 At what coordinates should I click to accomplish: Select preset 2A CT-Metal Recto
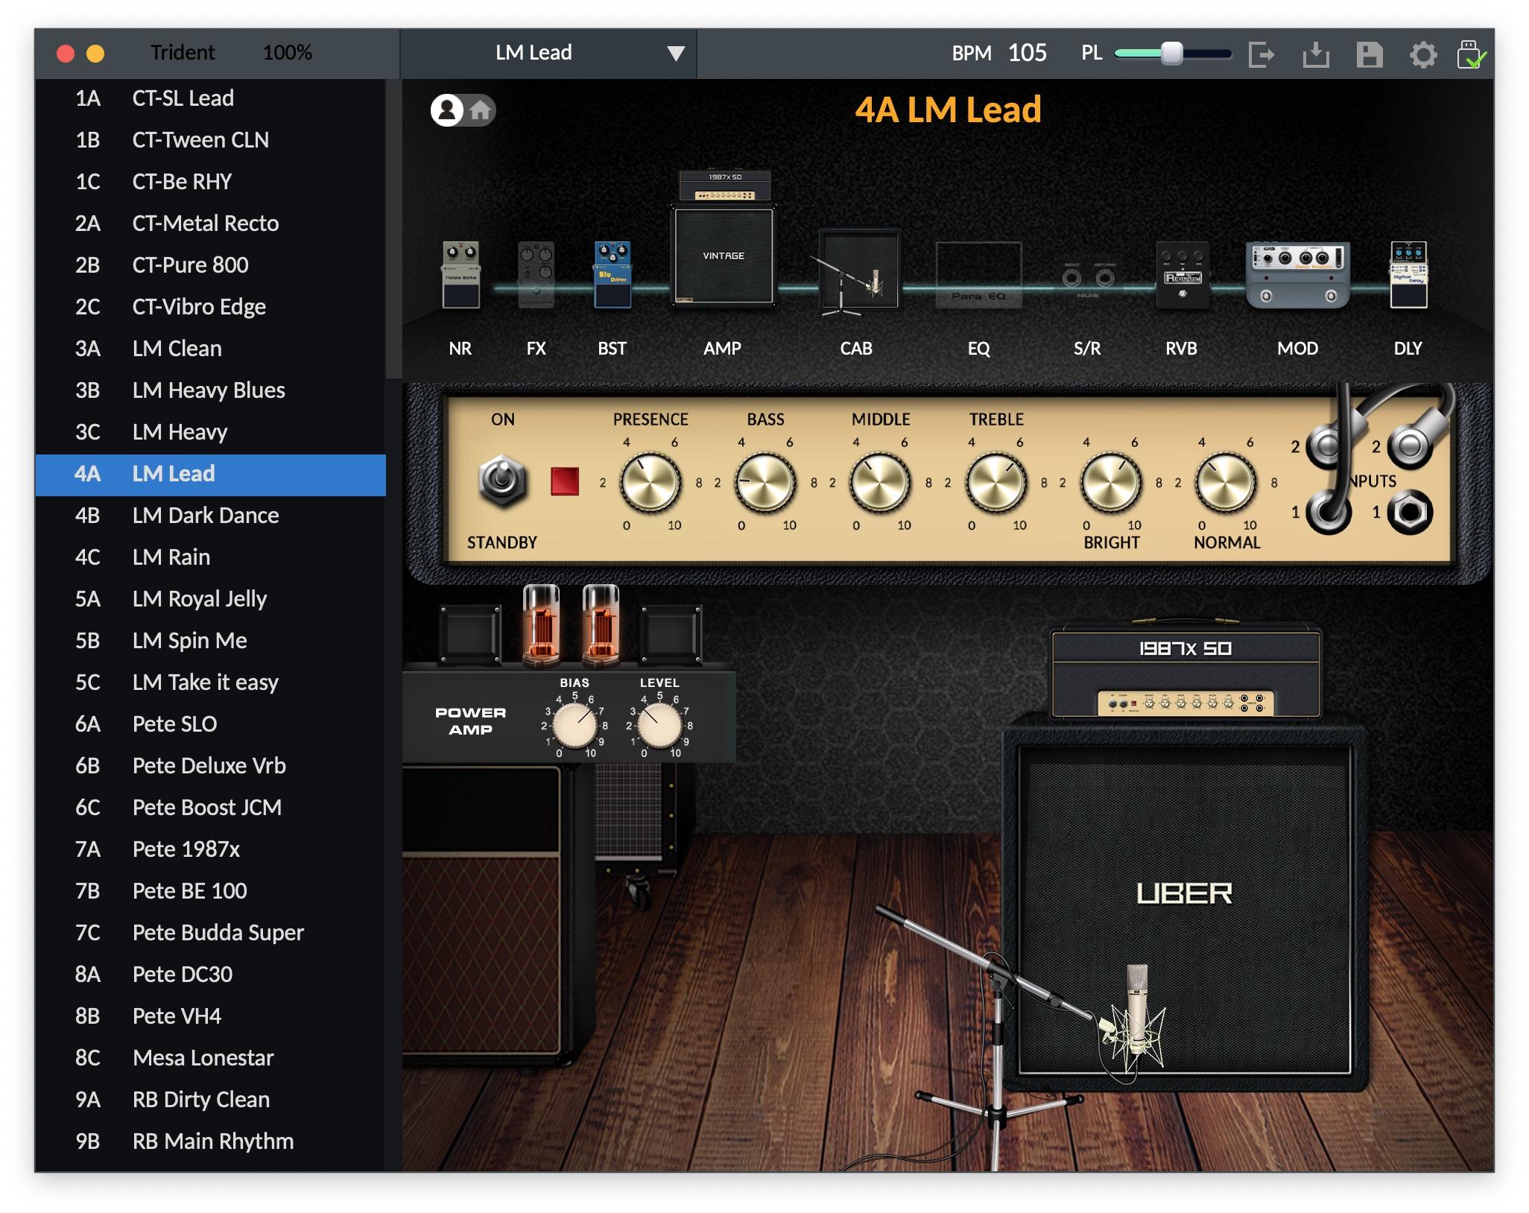click(x=205, y=223)
